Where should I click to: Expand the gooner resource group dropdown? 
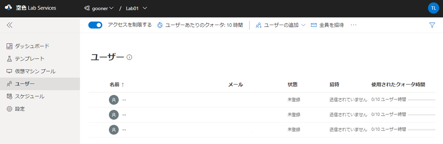pyautogui.click(x=111, y=8)
